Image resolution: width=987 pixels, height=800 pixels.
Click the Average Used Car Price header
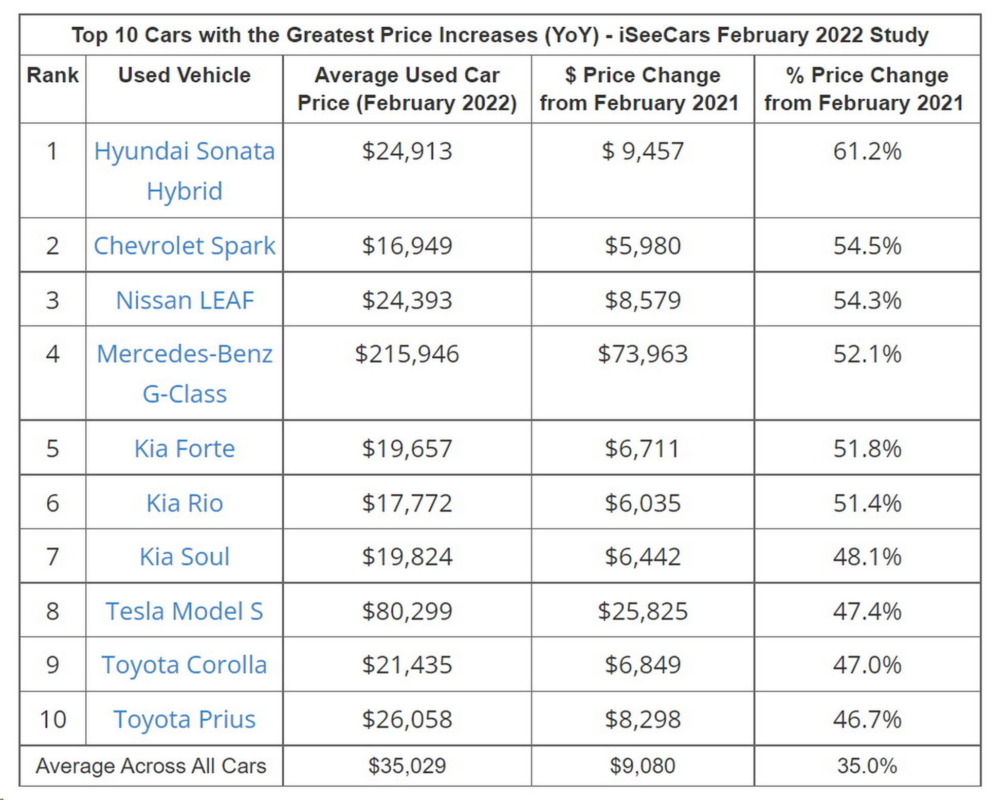[407, 89]
